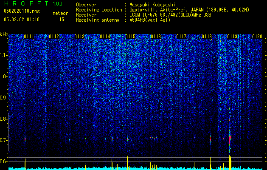Click the ICOM IC-575 receiver text
Screen dimensions: 267x170
(170, 15)
